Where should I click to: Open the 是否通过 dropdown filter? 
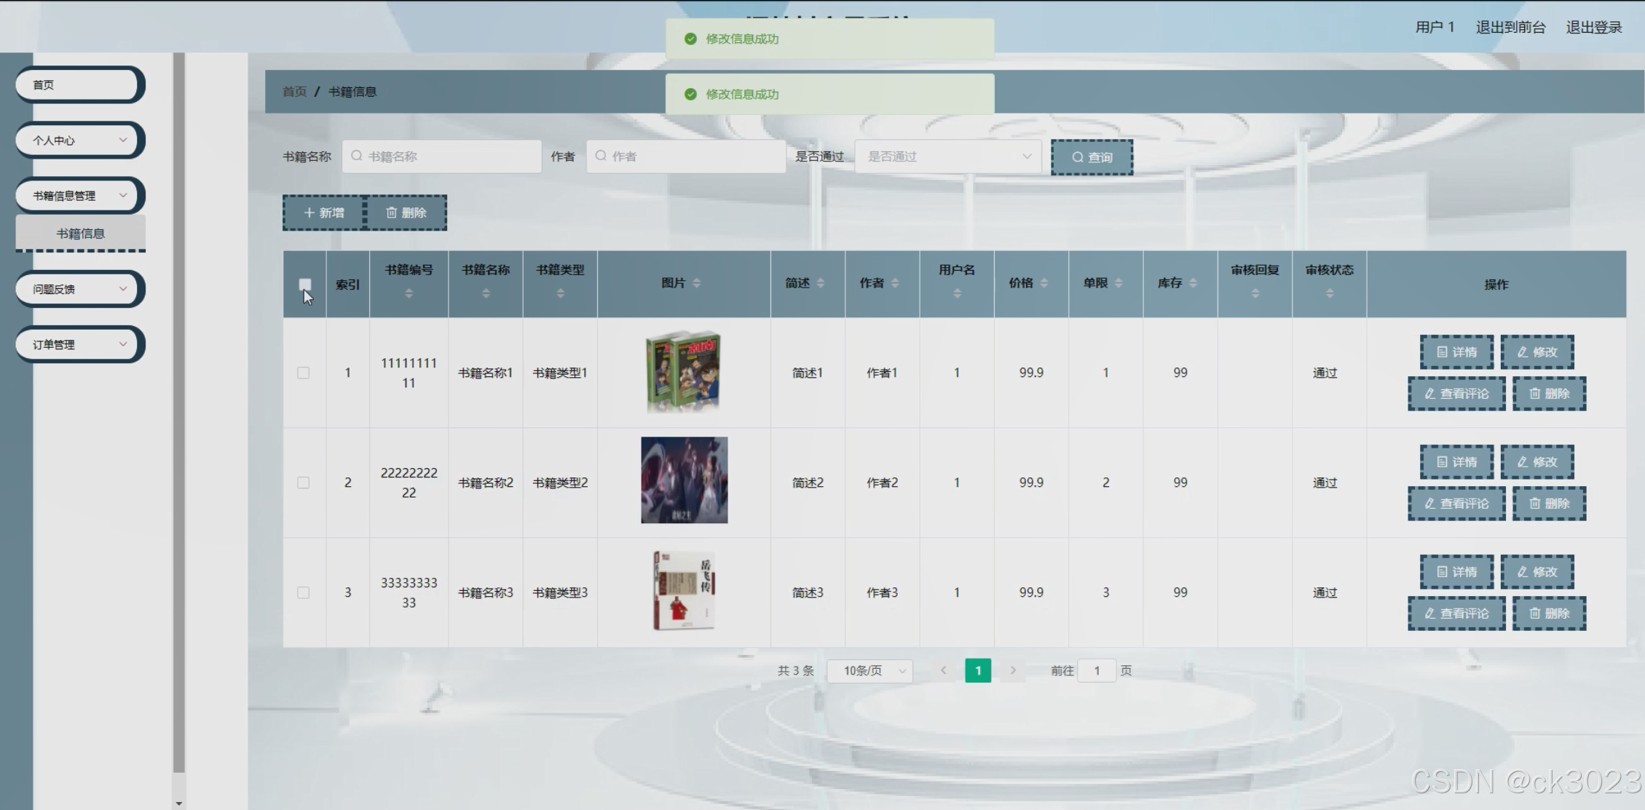[948, 156]
